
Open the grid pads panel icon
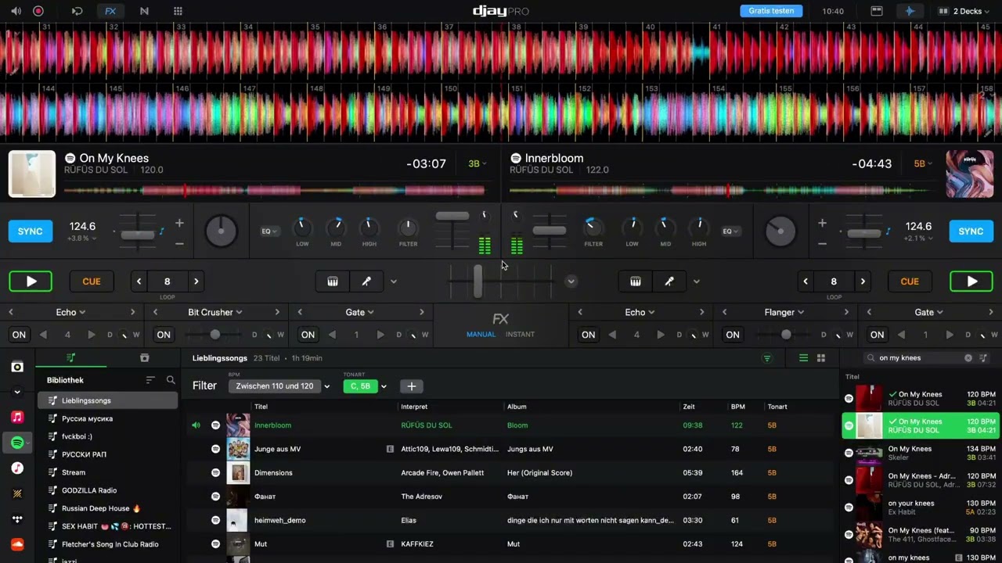click(x=178, y=11)
